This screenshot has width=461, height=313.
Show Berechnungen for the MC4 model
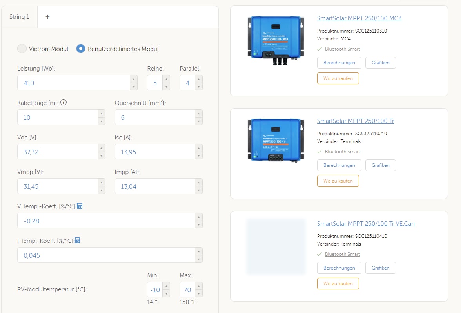(x=339, y=63)
